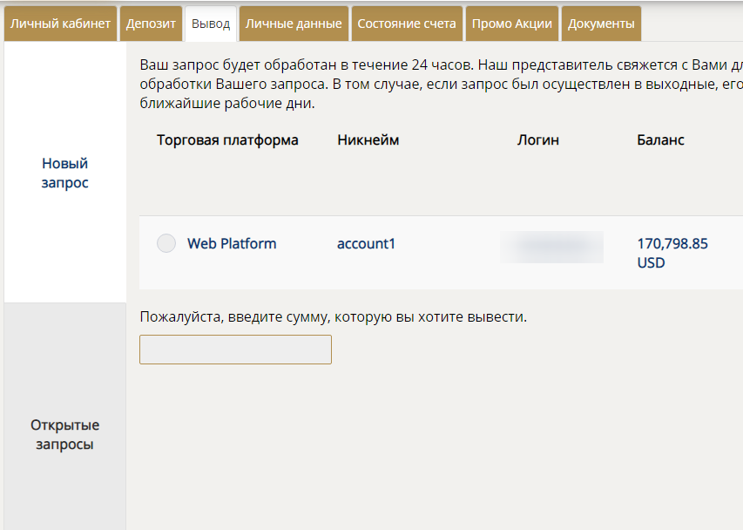Open the Личные данные tab
The width and height of the screenshot is (743, 530).
[294, 24]
